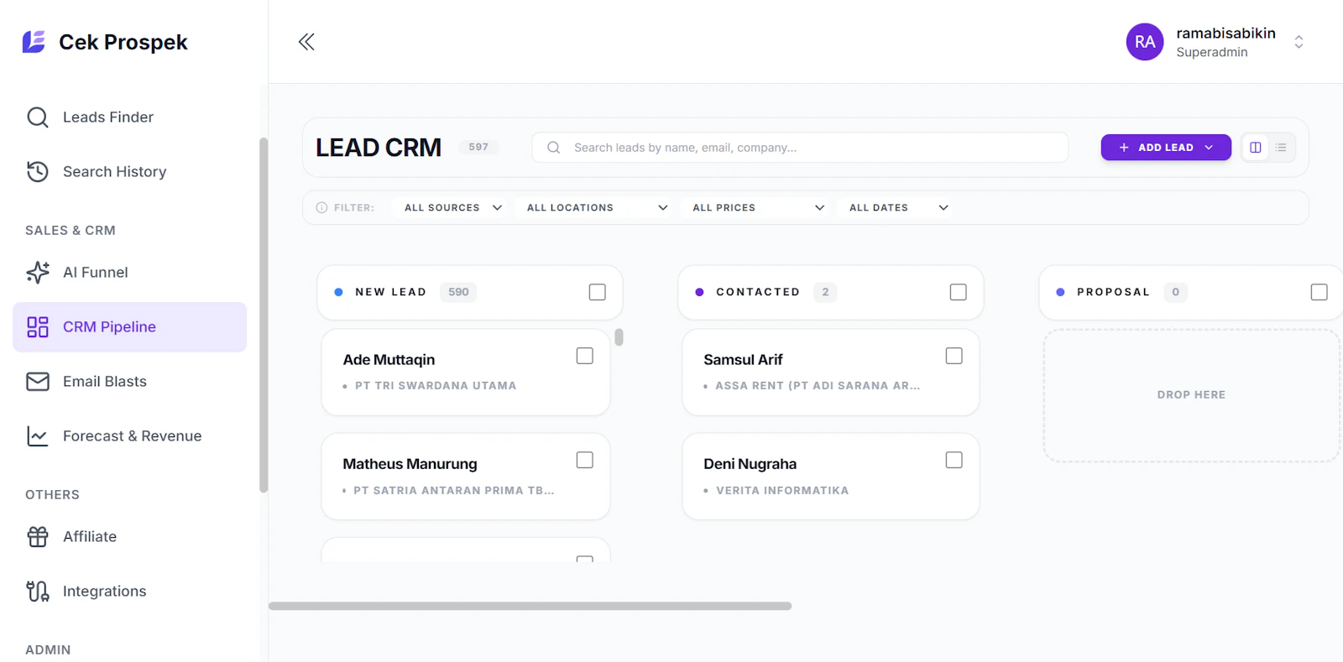Open Ade Muttaqin lead card
This screenshot has height=662, width=1343.
pyautogui.click(x=466, y=372)
